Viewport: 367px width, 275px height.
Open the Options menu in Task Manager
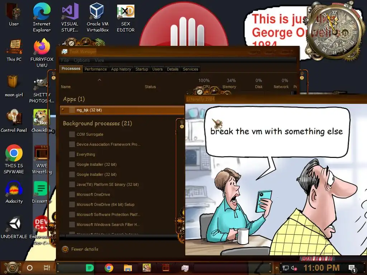(82, 60)
